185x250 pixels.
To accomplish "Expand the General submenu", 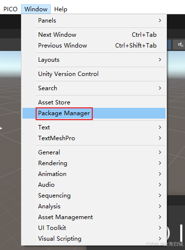I will click(x=94, y=152).
